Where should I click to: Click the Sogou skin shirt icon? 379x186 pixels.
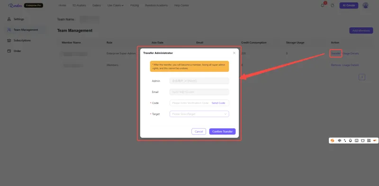[362, 141]
